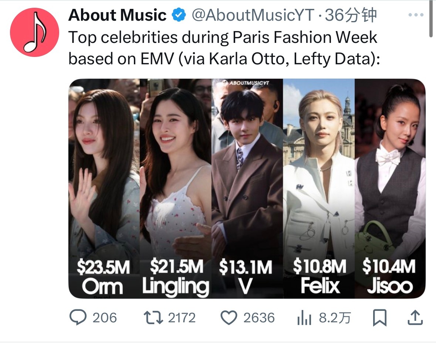Screen dimensions: 436x343
Task: Click the 2636 likes count
Action: click(x=259, y=318)
